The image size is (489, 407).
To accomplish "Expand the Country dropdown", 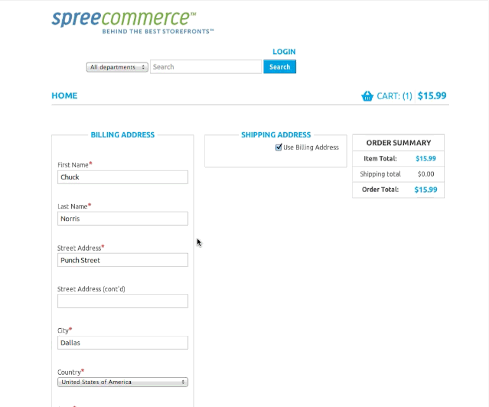I will click(123, 382).
